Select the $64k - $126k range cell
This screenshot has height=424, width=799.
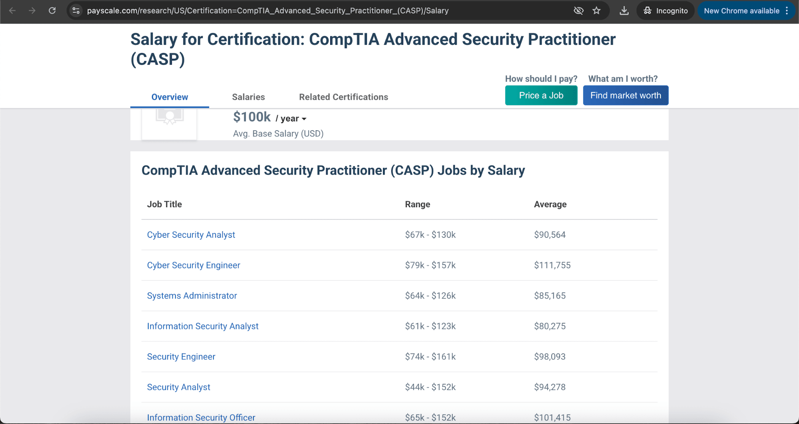coord(430,296)
